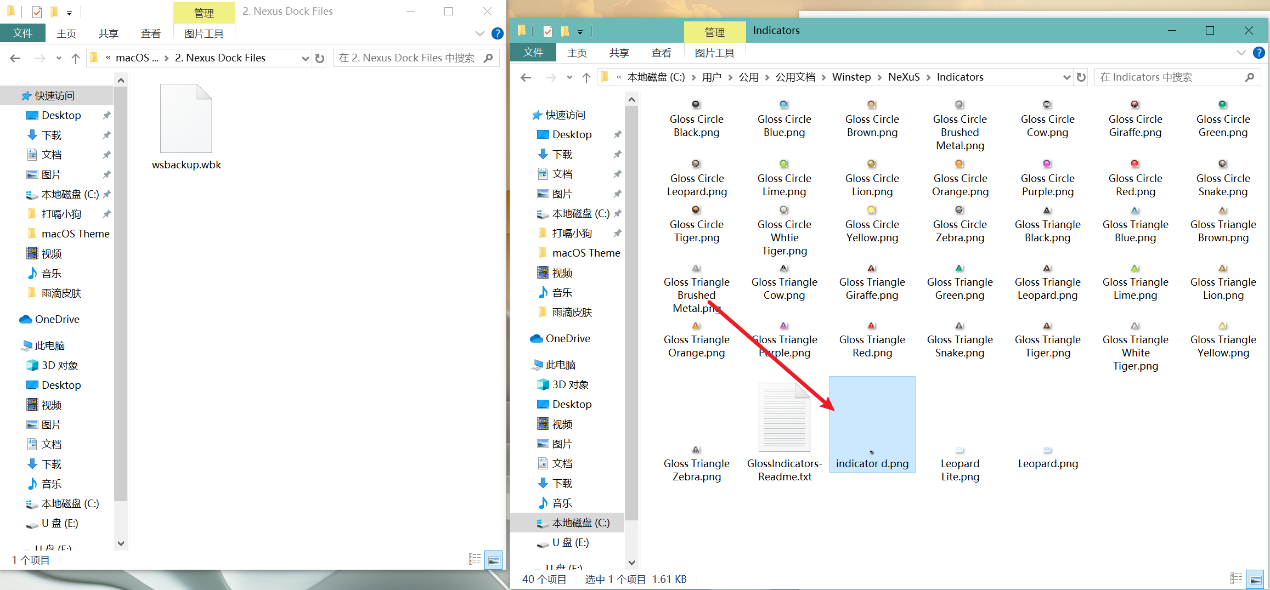Select Gloss Triangle Lime.png icon
This screenshot has width=1270, height=590.
coord(1134,268)
